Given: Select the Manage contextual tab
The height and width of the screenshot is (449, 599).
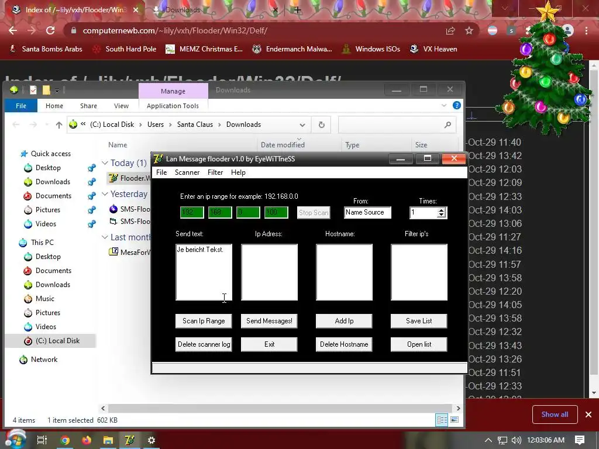Looking at the screenshot, I should click(173, 91).
